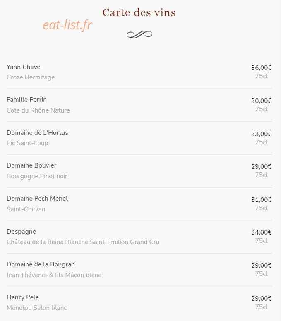Click the Henry Pele wine name

(x=22, y=297)
